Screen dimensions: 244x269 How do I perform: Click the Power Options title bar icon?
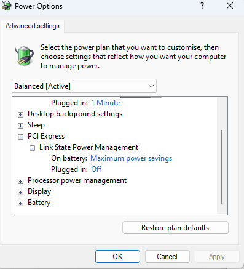(6, 6)
